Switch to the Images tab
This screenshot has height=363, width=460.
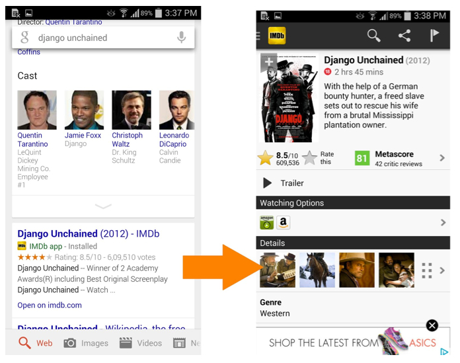pyautogui.click(x=86, y=343)
